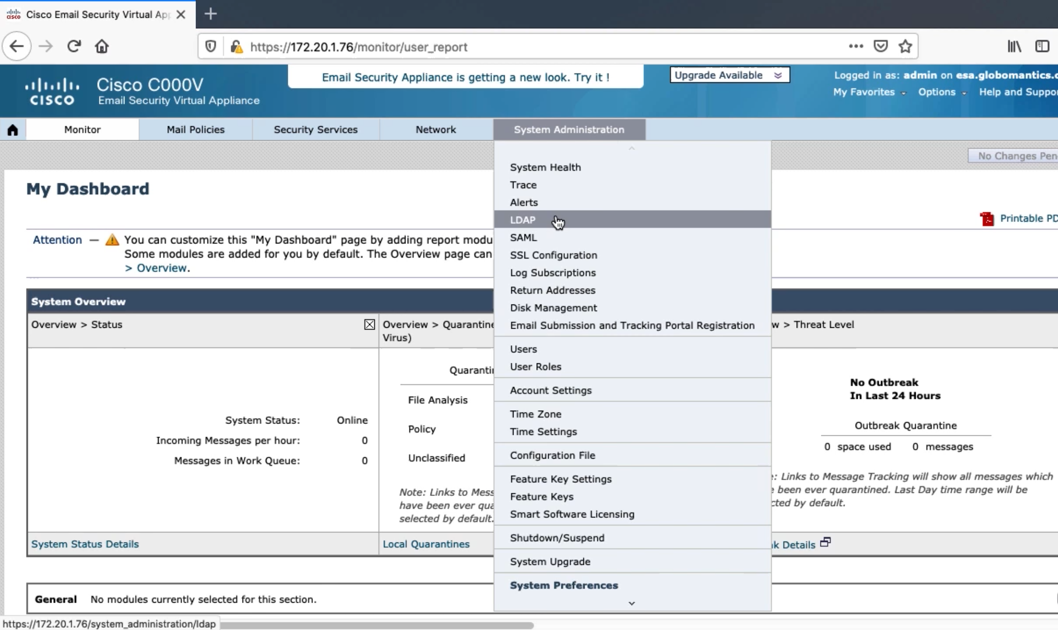Click the Cisco logo
The image size is (1058, 630).
52,91
